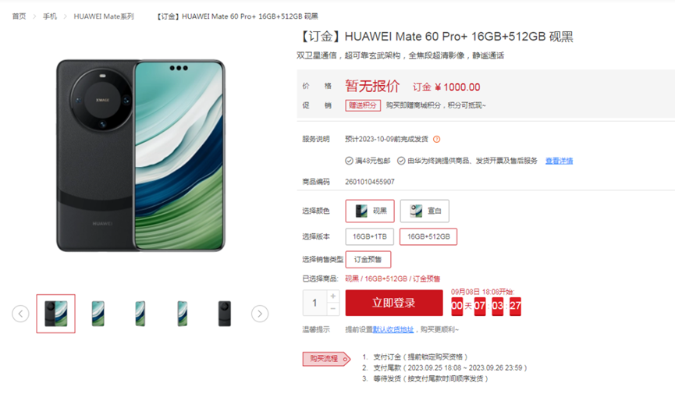The width and height of the screenshot is (675, 401).
Task: Select the 砚黑 color option
Action: (370, 211)
